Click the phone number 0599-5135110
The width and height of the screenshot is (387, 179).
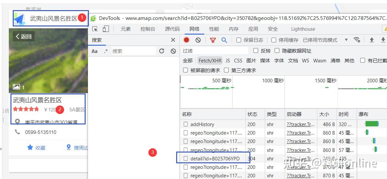pyautogui.click(x=41, y=132)
